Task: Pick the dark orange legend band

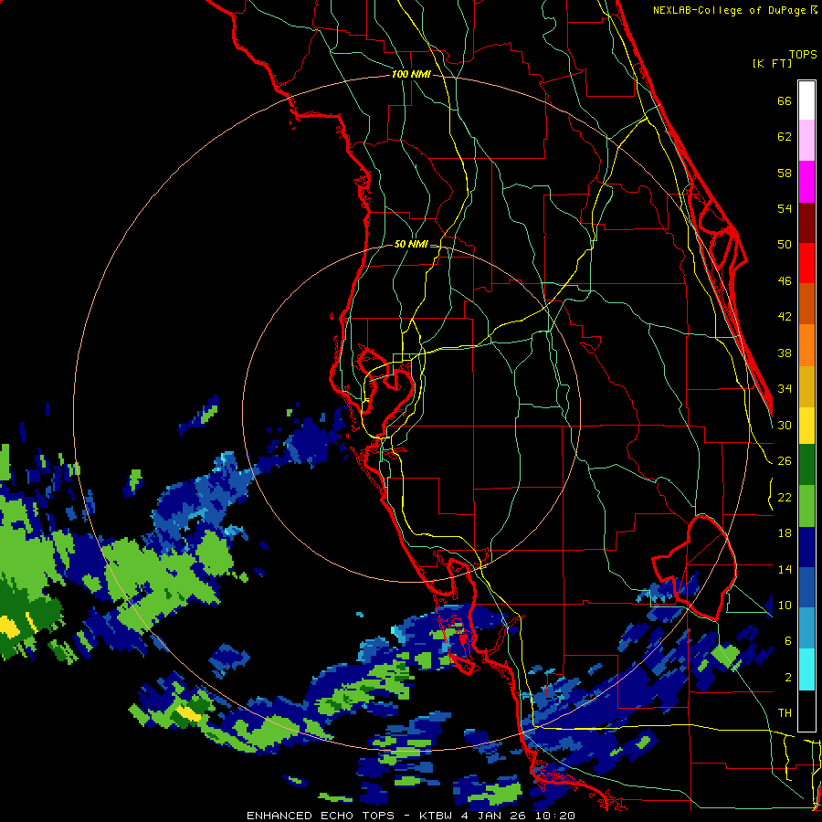Action: [x=806, y=304]
